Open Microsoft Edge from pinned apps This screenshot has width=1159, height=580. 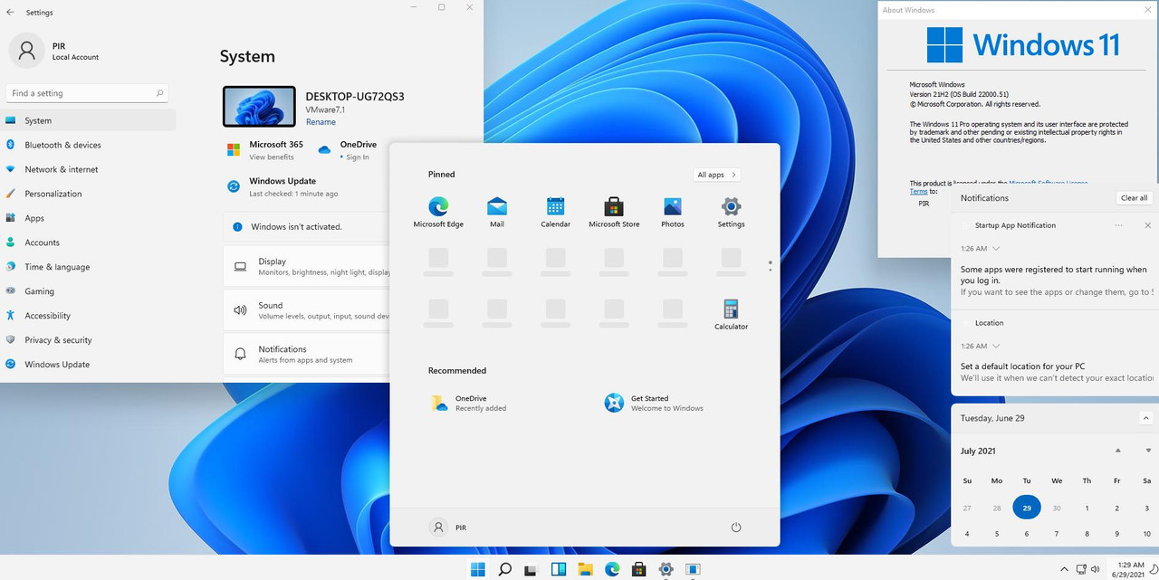[438, 212]
